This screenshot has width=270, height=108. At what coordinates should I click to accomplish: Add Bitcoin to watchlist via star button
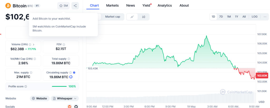click(63, 6)
